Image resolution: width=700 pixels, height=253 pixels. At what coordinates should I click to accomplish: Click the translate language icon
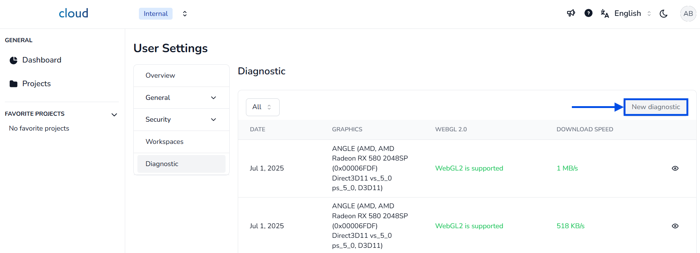coord(605,14)
